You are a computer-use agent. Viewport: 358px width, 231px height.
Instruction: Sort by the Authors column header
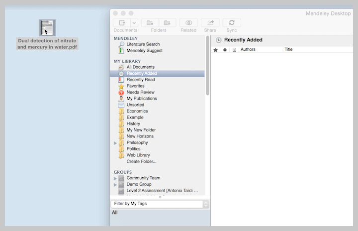coord(248,49)
